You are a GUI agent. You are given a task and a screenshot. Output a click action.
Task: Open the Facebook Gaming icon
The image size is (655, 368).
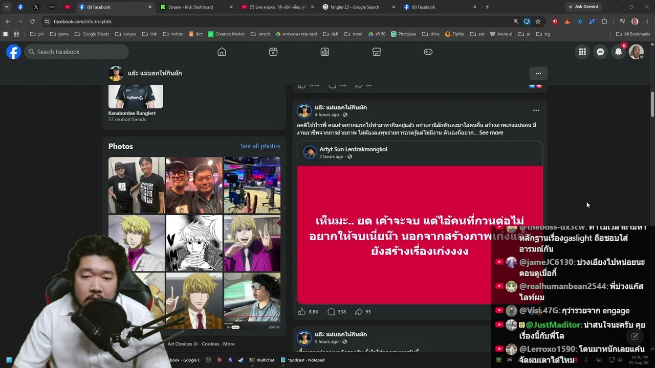coord(428,52)
